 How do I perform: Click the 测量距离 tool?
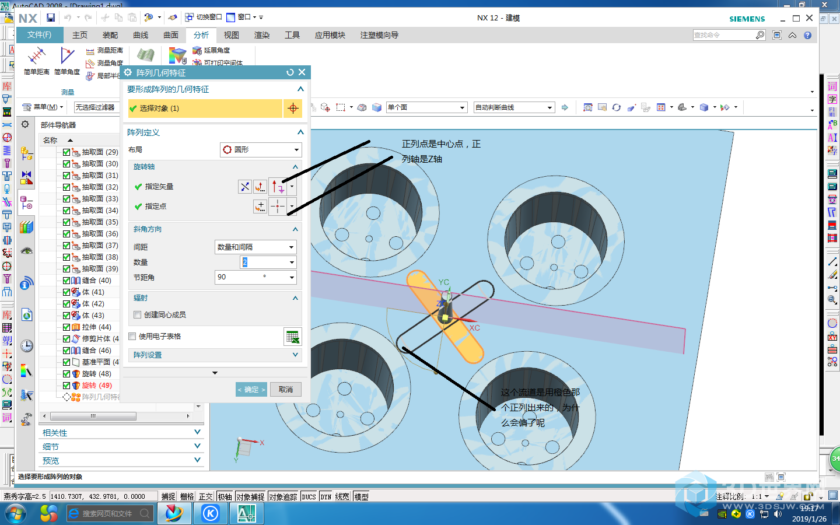[104, 51]
